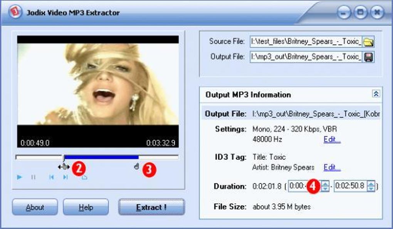This screenshot has width=393, height=229.
Task: Pause the video preview
Action: tap(34, 177)
